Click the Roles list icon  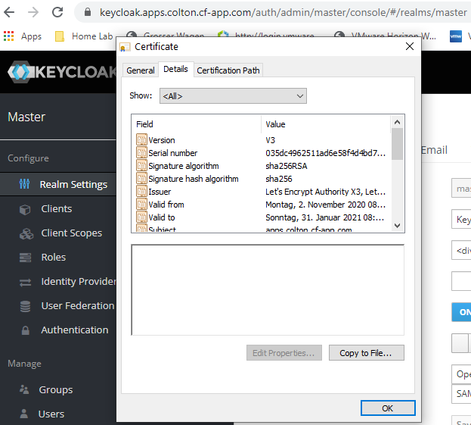[x=26, y=258]
